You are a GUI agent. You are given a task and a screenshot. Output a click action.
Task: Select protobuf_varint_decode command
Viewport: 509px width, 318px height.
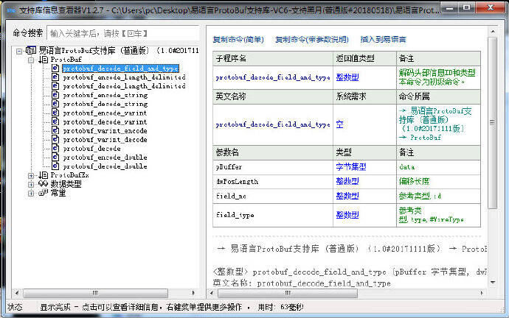pyautogui.click(x=105, y=140)
